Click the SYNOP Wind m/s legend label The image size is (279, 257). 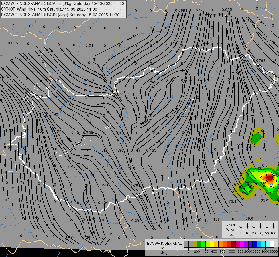230,230
